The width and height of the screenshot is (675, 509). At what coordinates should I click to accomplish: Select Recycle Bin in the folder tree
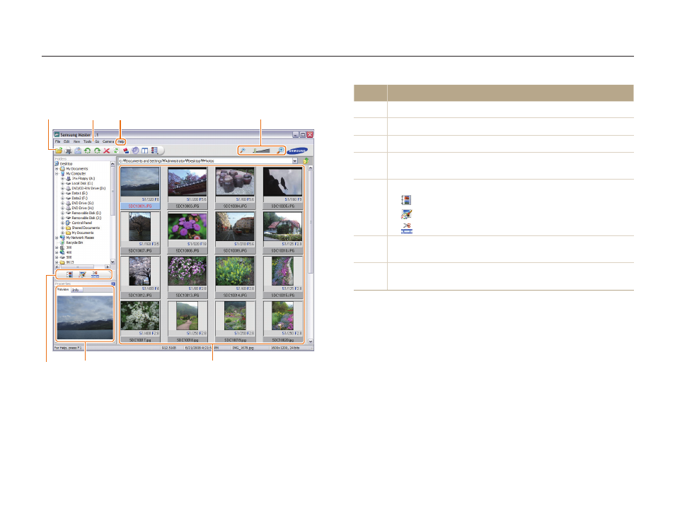[x=74, y=242]
